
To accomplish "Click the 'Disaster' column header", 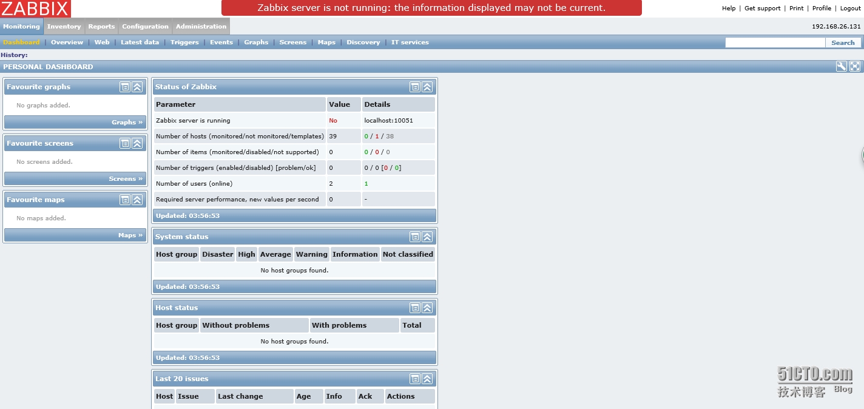I will [218, 254].
